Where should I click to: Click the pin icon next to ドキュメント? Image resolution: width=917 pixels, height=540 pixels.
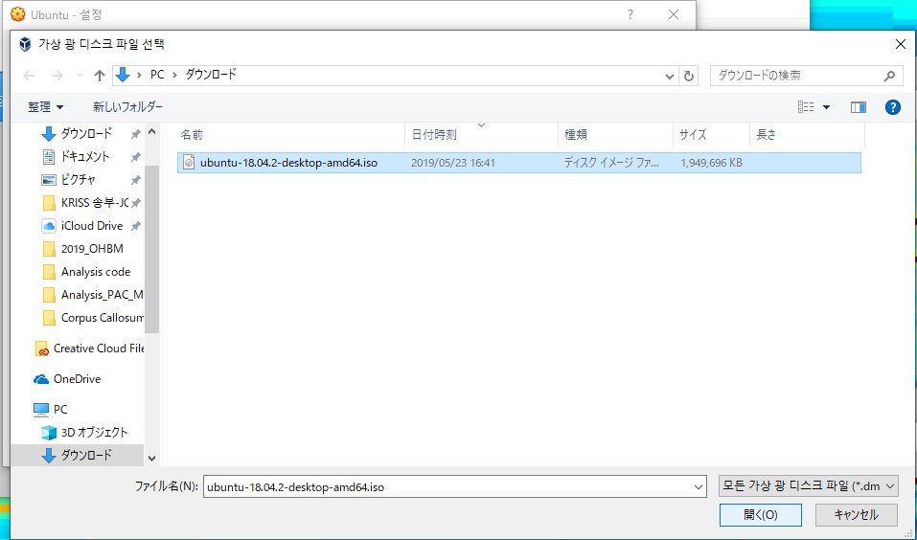click(136, 157)
